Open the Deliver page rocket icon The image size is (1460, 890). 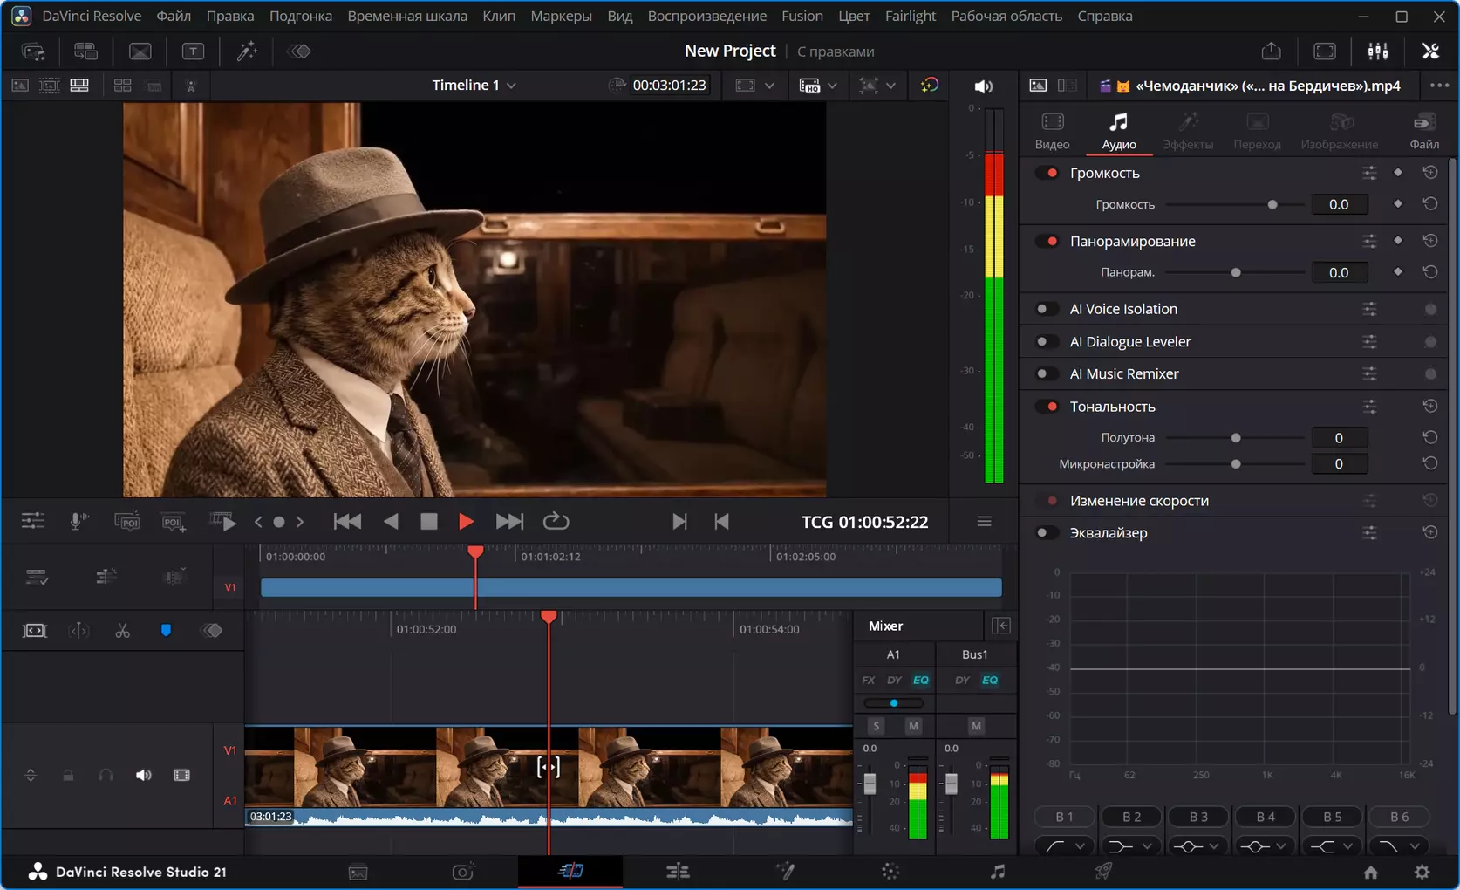click(x=1103, y=871)
